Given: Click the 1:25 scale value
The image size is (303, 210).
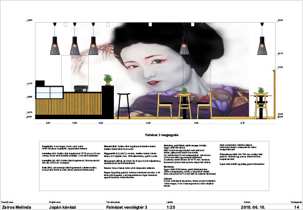Looking at the screenshot, I should point(171,207).
